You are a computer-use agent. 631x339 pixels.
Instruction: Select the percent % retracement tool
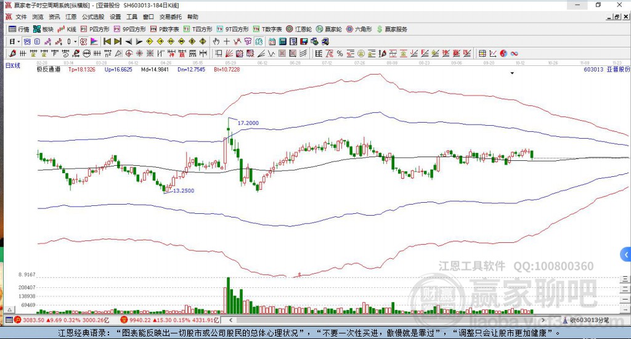tap(340, 54)
